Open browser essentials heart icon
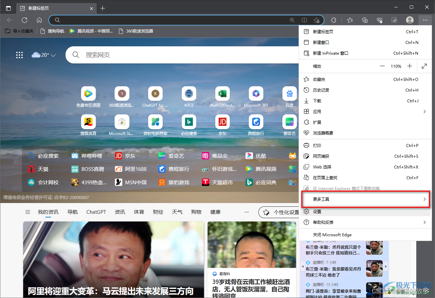Viewport: 435px width, 298px height. (x=380, y=20)
